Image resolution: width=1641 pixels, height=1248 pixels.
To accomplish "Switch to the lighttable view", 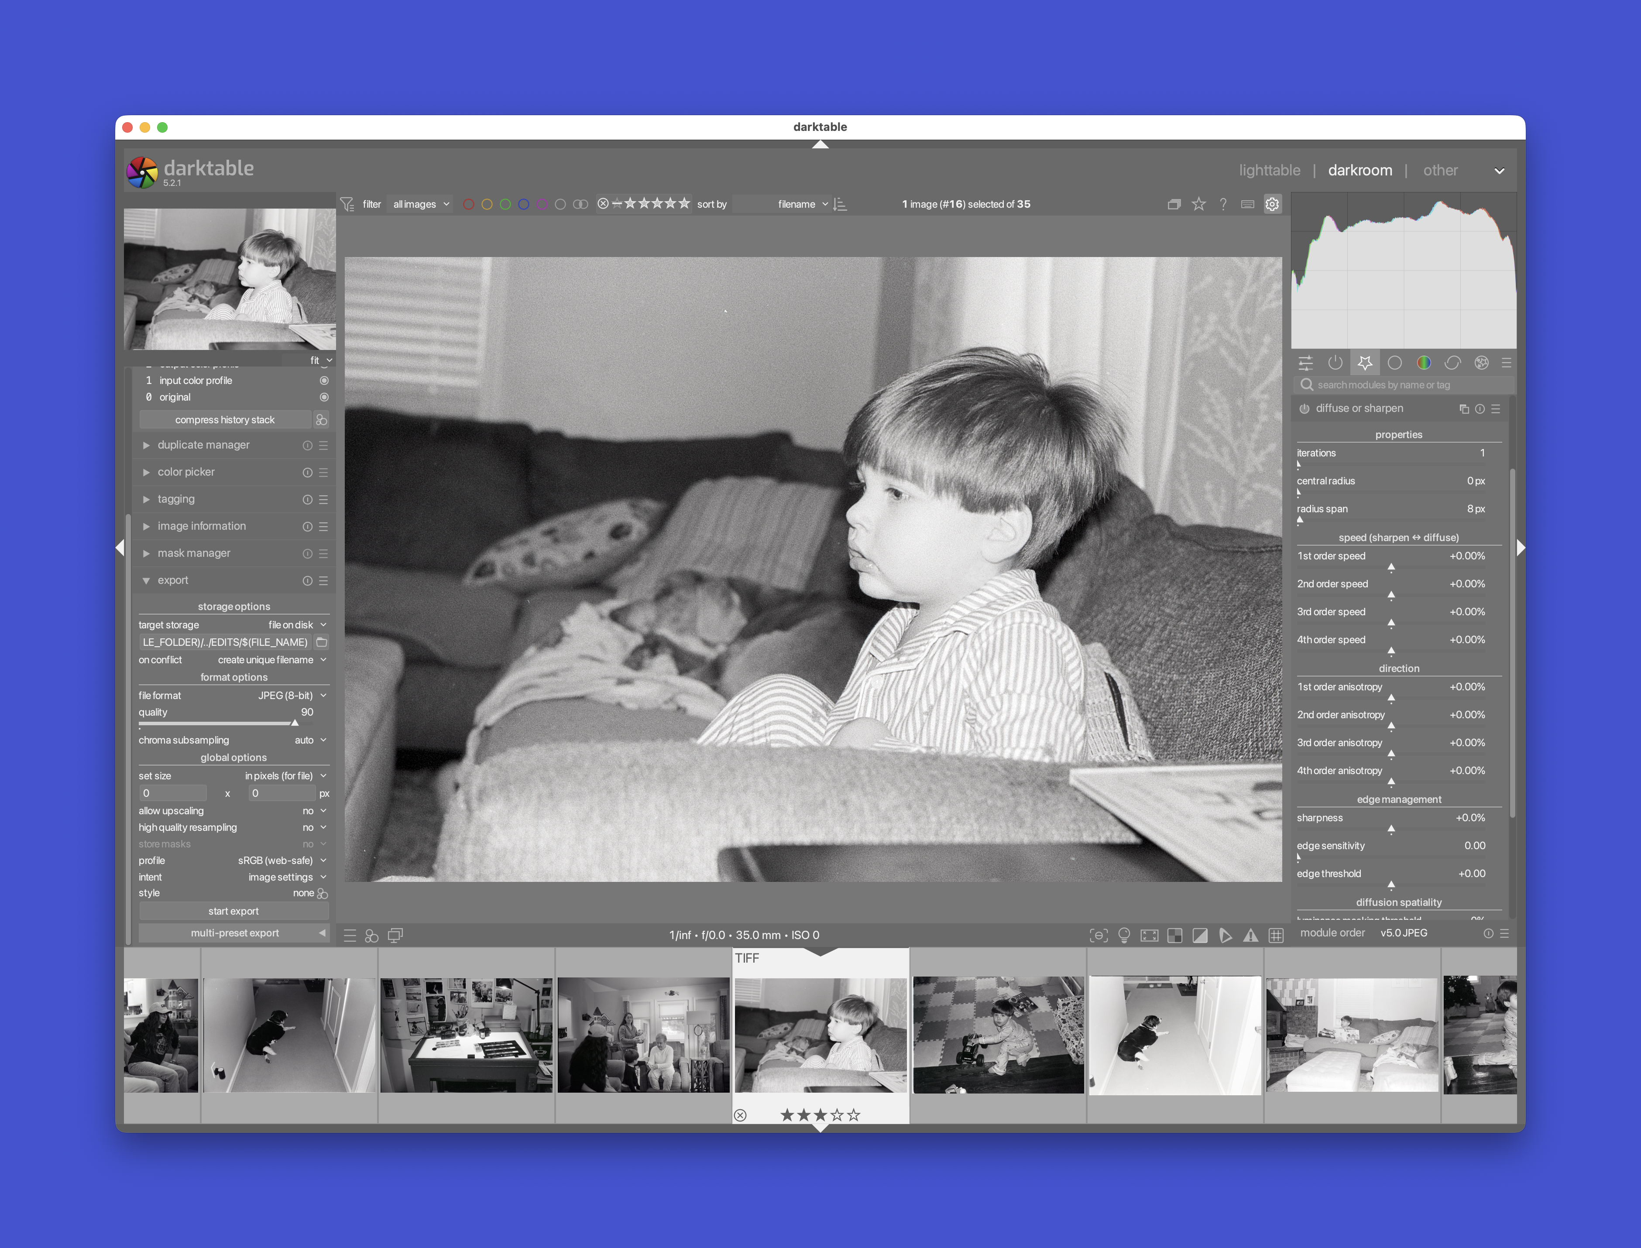I will (1270, 169).
